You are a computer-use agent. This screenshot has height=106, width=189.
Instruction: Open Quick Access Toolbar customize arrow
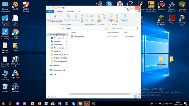pos(59,8)
